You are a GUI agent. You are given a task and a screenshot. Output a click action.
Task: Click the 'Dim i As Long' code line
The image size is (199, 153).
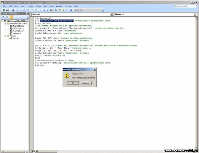click(x=43, y=23)
